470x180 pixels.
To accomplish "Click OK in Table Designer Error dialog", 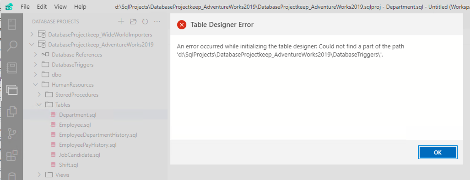I will 438,152.
